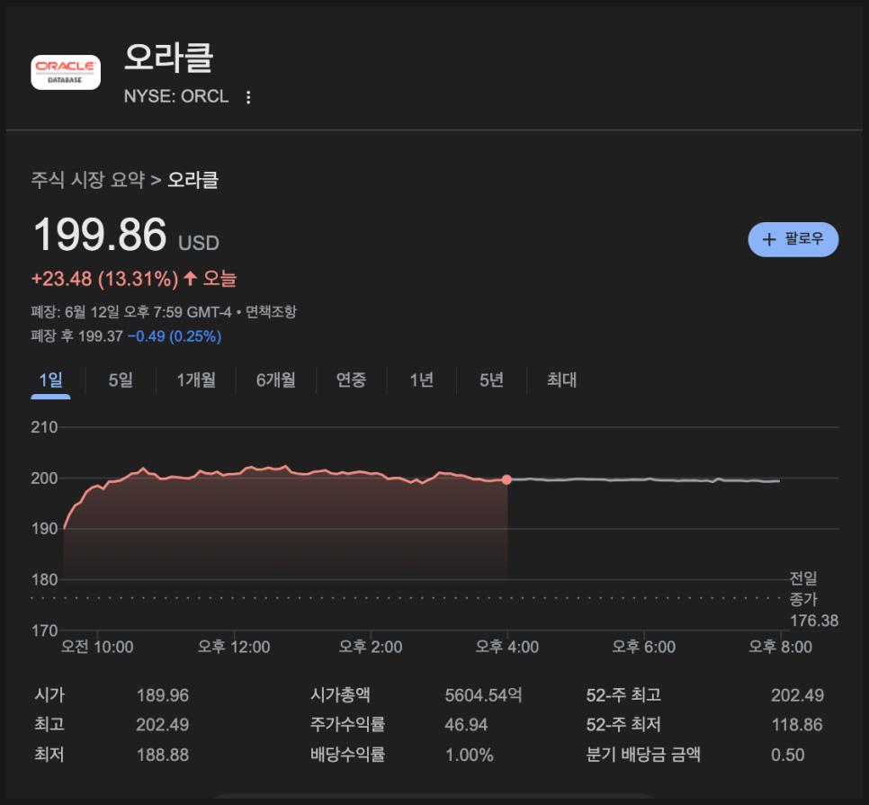
Task: Click the 분기 배당금 금액 value 0.50
Action: click(787, 755)
